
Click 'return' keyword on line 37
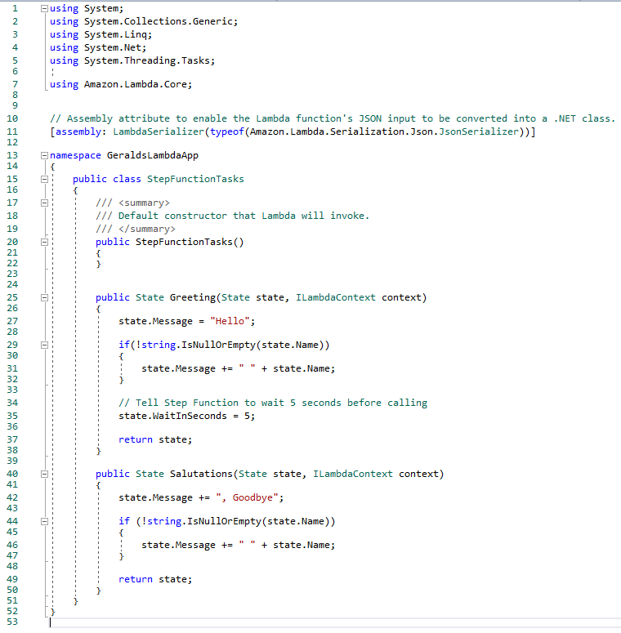click(x=136, y=439)
